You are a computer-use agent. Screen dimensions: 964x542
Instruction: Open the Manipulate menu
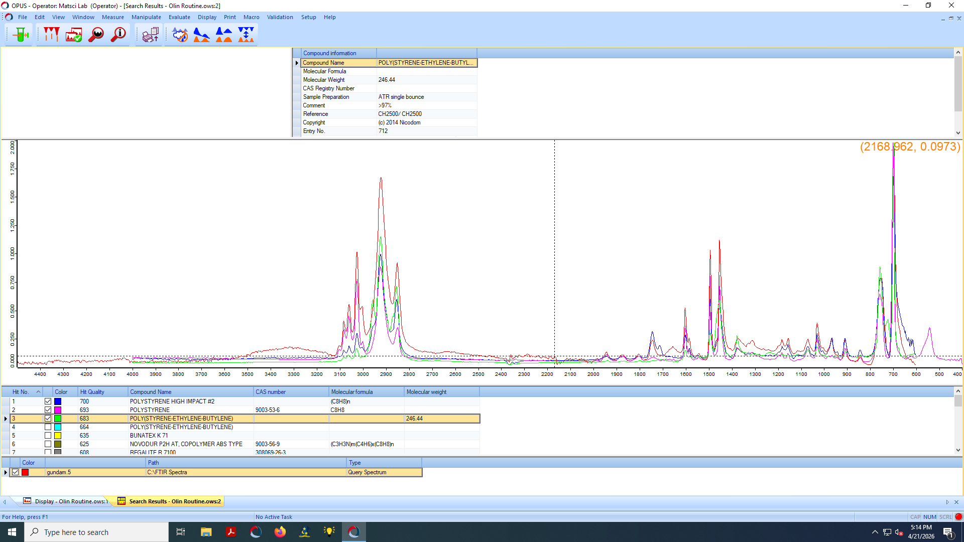point(146,17)
